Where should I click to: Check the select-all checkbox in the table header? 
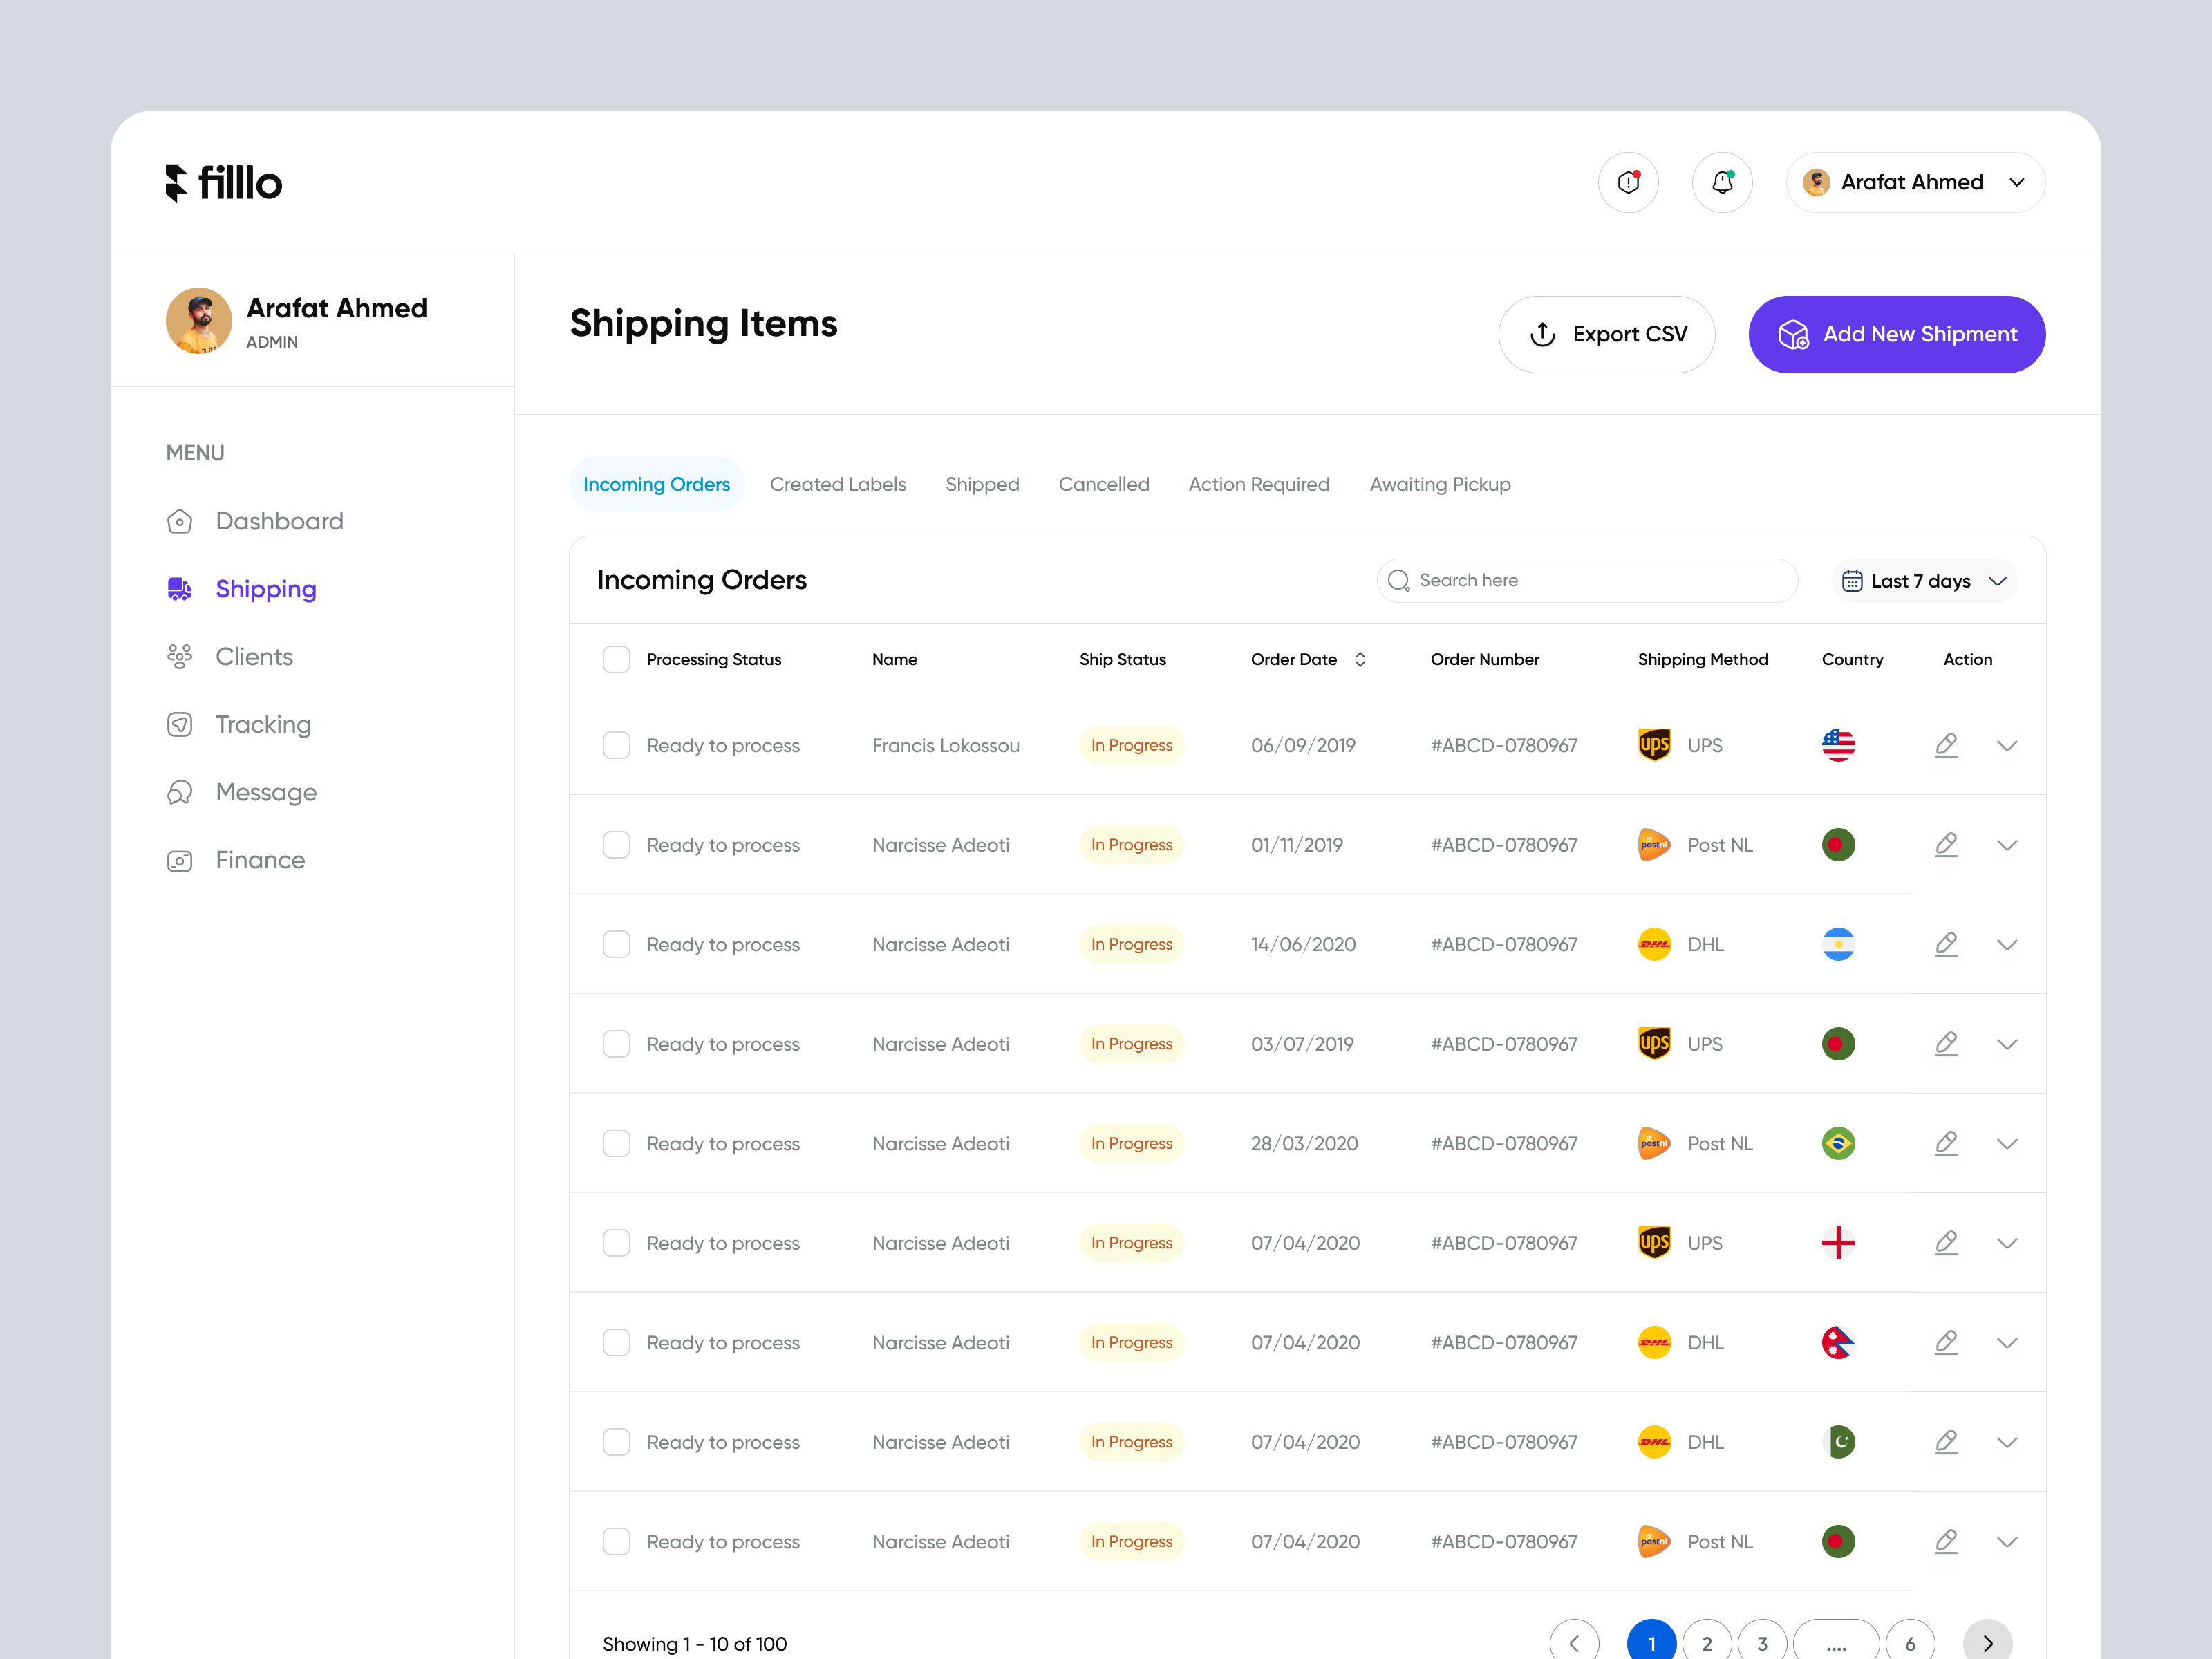[616, 659]
